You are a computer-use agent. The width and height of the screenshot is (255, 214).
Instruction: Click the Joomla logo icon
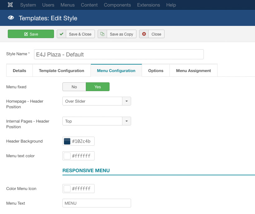tap(10, 5)
